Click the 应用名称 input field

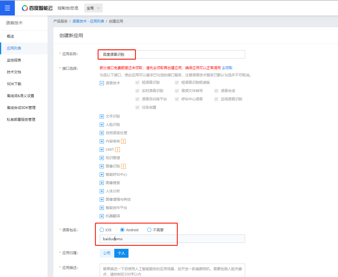point(172,54)
